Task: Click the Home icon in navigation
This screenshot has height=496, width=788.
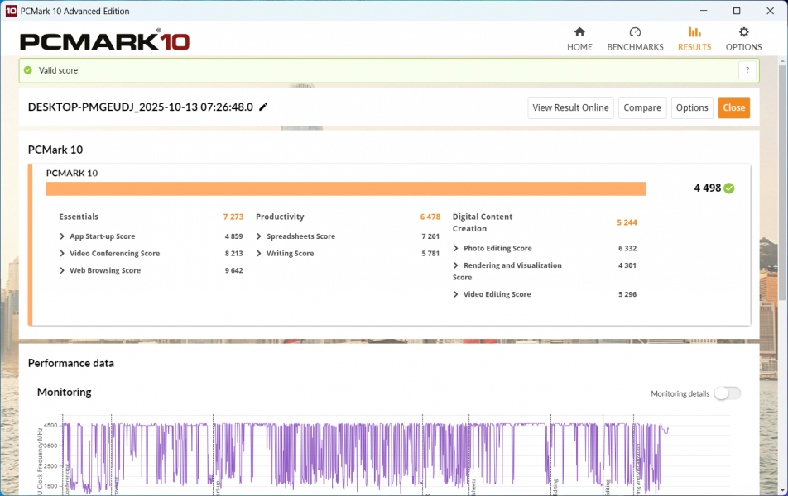Action: (x=579, y=32)
